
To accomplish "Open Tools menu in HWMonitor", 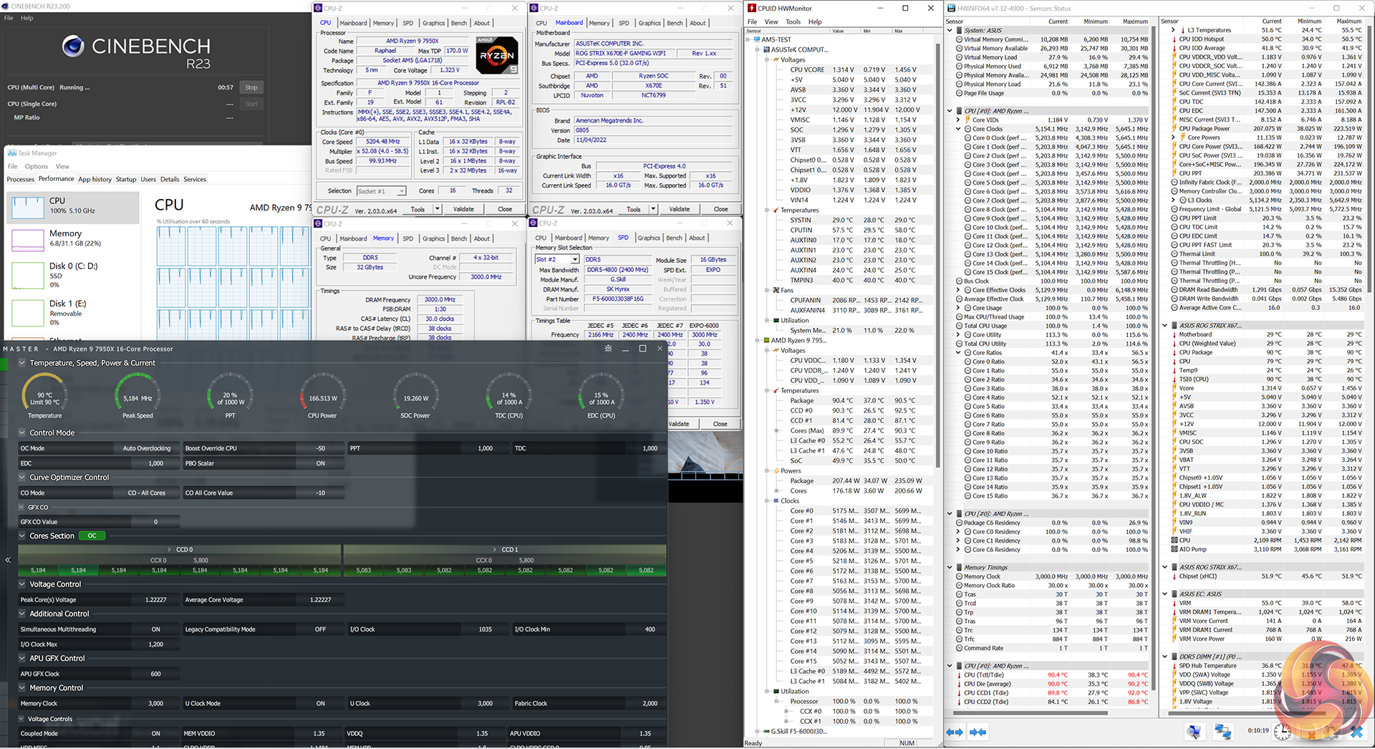I will (793, 21).
